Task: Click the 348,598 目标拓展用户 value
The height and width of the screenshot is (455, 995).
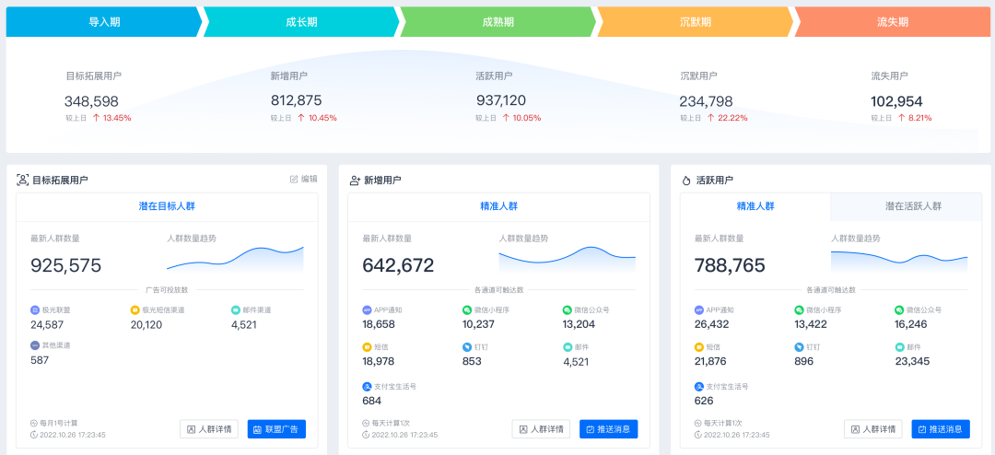Action: click(x=91, y=101)
